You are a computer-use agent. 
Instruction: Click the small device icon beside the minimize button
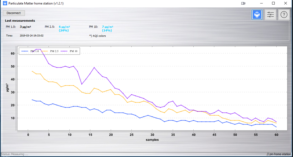coord(243,3)
